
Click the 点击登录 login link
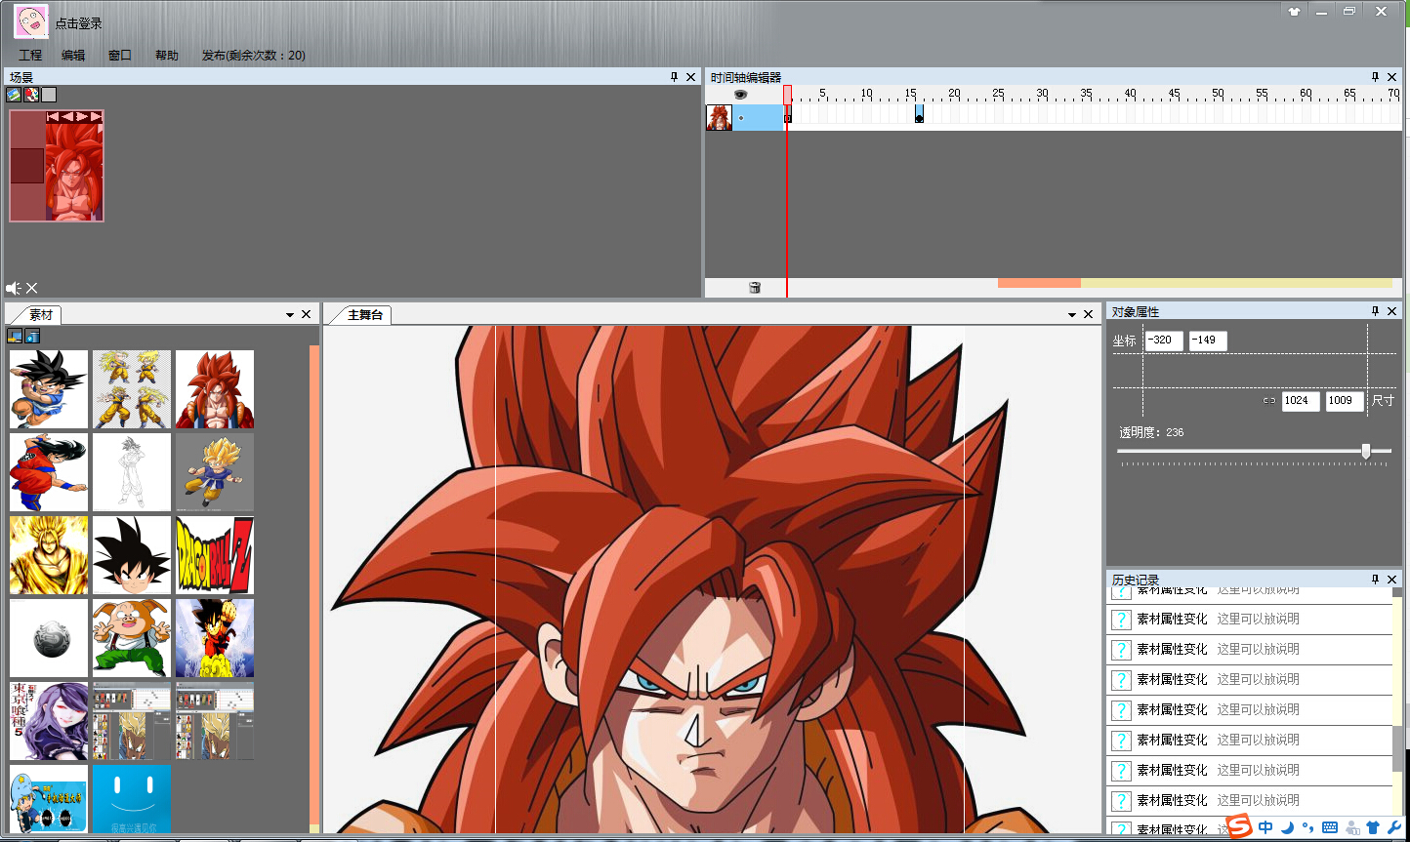point(78,23)
